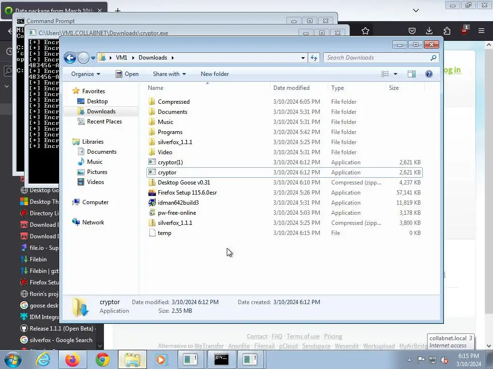Open Explorer Help icon
This screenshot has width=493, height=369.
[x=429, y=74]
